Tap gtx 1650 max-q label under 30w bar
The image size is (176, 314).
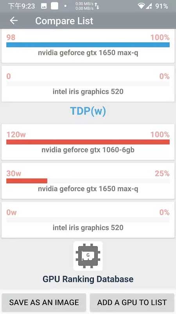click(x=88, y=189)
